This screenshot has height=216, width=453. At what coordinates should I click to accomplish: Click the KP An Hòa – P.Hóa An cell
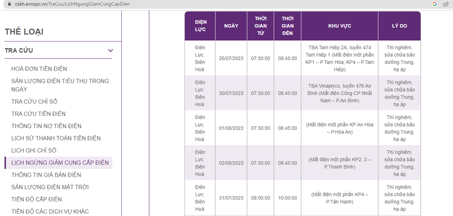[339, 128]
